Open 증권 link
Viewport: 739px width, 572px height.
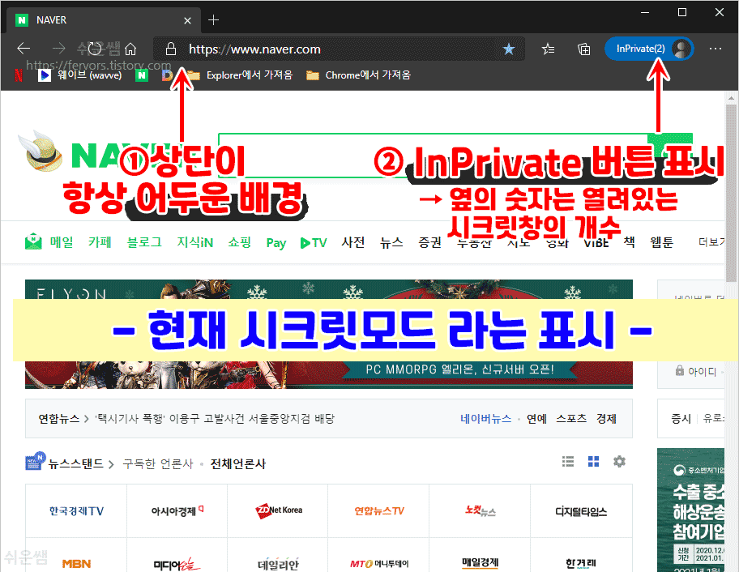point(429,242)
